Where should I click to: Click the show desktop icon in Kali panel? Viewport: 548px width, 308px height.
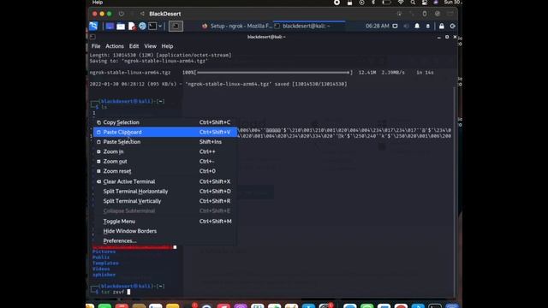coord(110,27)
